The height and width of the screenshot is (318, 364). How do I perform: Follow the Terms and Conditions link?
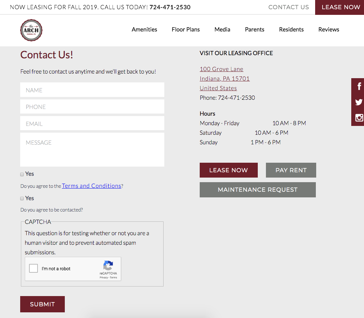pyautogui.click(x=91, y=186)
